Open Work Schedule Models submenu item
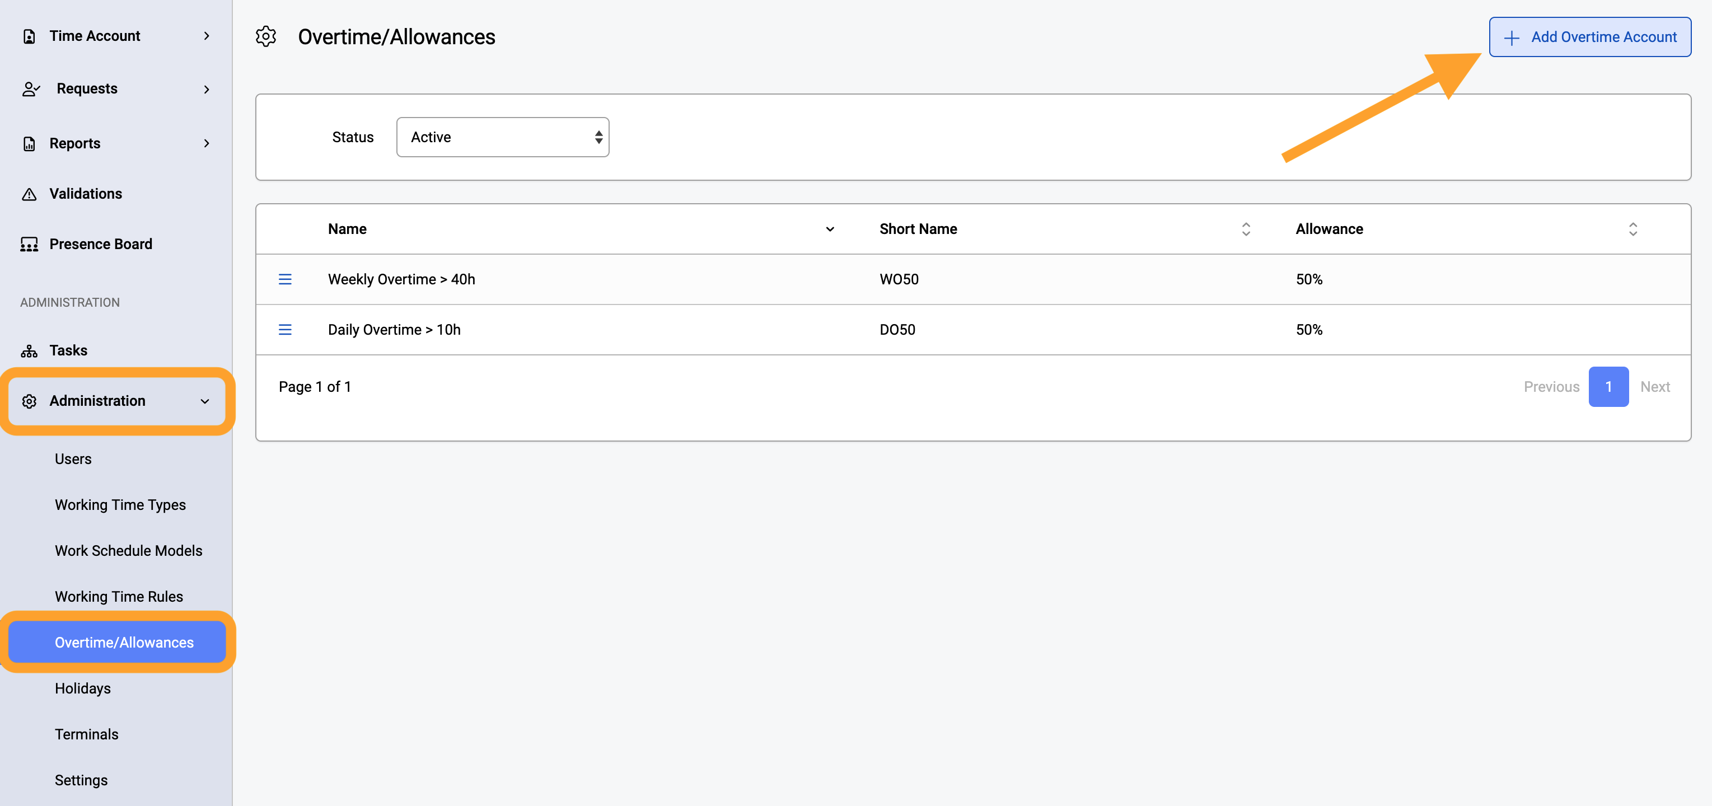 coord(128,551)
